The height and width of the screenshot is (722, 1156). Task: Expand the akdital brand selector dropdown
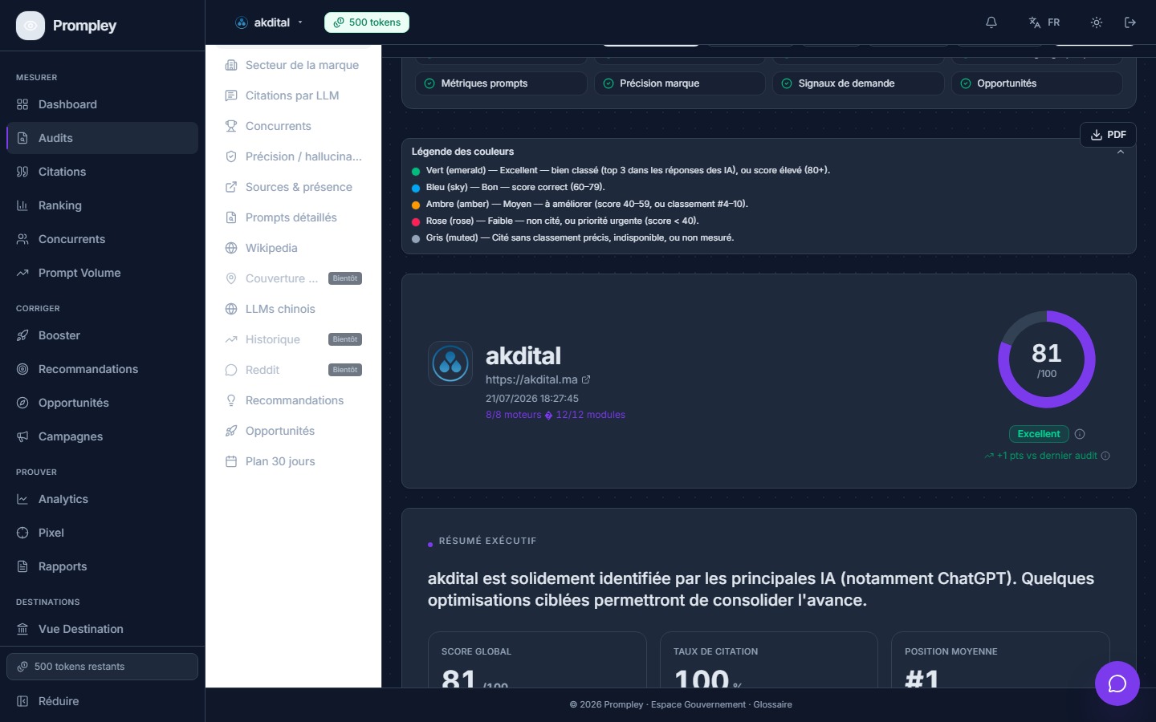[269, 22]
